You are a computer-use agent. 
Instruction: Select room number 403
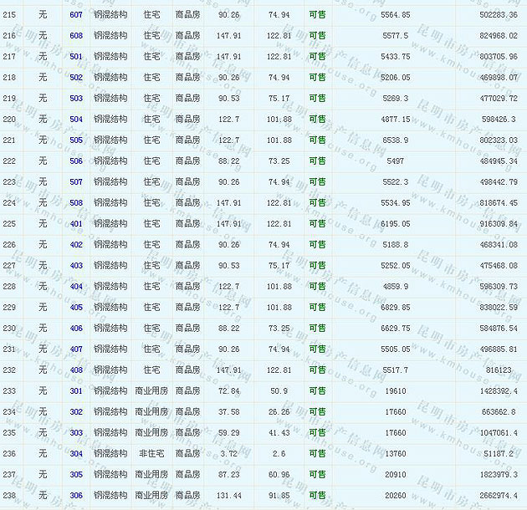pyautogui.click(x=76, y=266)
